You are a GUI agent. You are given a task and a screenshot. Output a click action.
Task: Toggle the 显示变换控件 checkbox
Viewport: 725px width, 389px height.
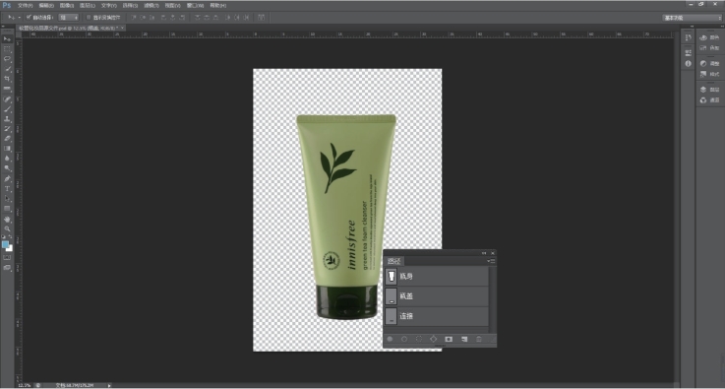(89, 17)
